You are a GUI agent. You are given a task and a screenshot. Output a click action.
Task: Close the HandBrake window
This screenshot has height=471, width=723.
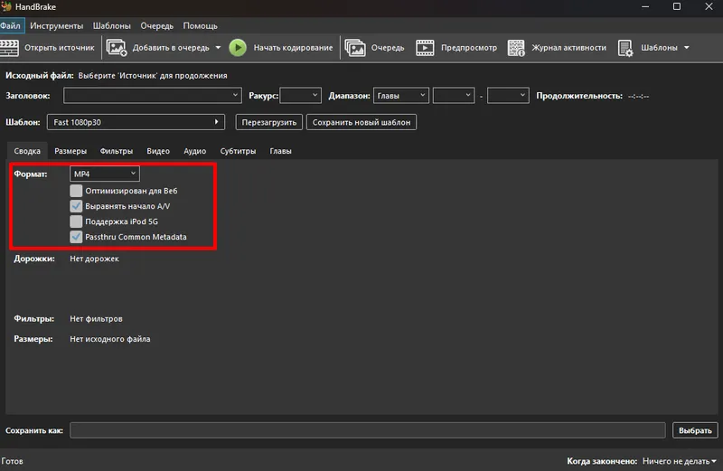[x=709, y=6]
